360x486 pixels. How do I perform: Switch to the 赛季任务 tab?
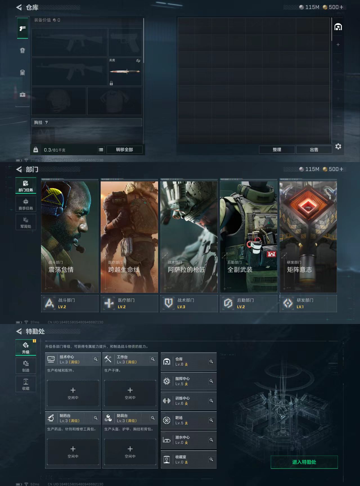tap(26, 204)
